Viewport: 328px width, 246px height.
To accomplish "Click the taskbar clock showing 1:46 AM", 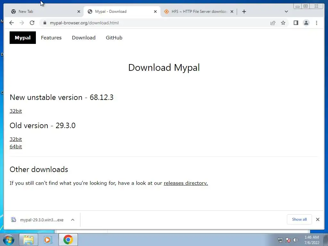I will pyautogui.click(x=311, y=240).
